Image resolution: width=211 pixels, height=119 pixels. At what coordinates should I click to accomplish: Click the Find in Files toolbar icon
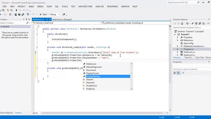pos(64,15)
